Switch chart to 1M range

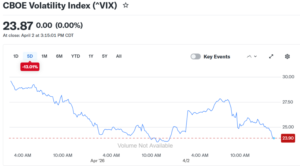coord(44,56)
